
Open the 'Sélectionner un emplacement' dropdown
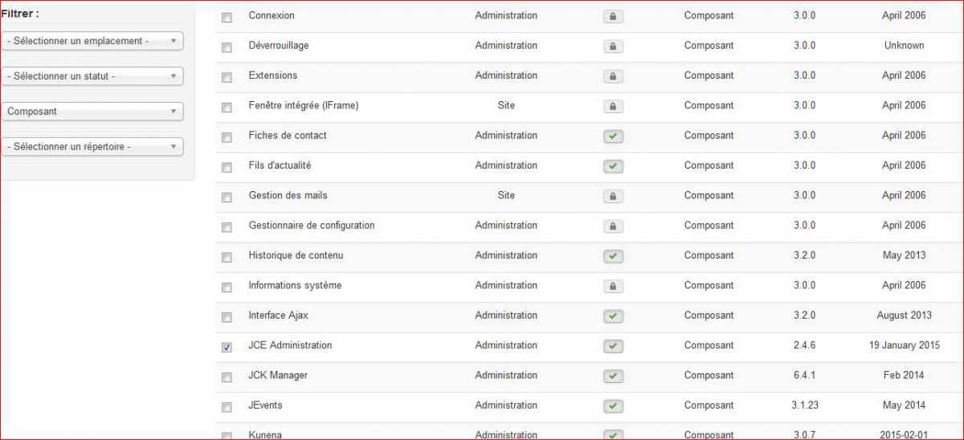point(92,41)
